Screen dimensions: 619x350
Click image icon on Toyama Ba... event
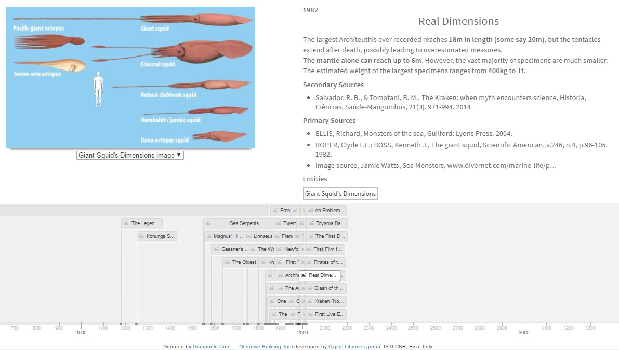pyautogui.click(x=310, y=223)
